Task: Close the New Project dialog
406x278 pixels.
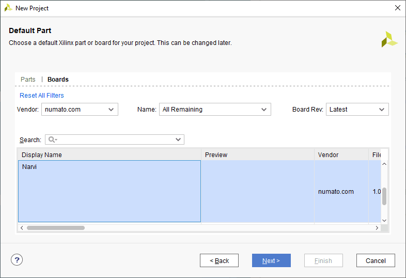Action: tap(397, 8)
